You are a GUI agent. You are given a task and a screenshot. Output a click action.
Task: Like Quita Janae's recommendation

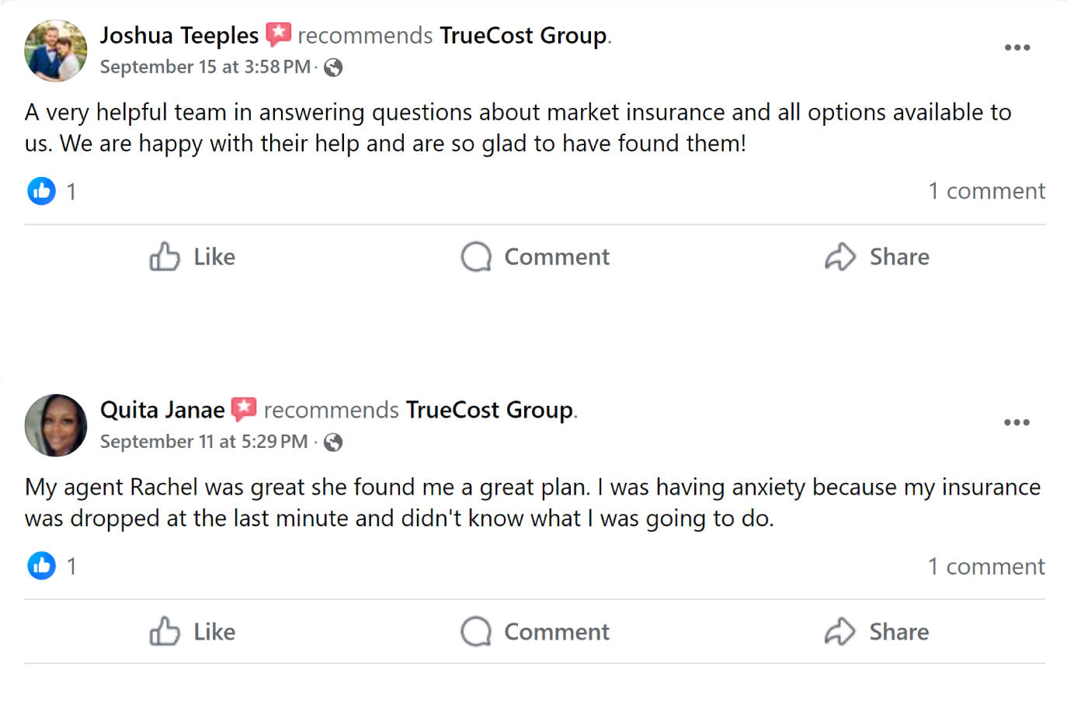(193, 632)
